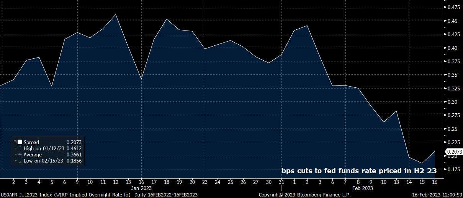This screenshot has width=463, height=198.
Task: Select the 0.4612 high value in legend
Action: pos(74,148)
